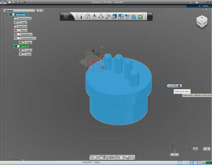This screenshot has width=212, height=165.
Task: Open dropdown arrow after visual style sphere
Action: coord(130,157)
